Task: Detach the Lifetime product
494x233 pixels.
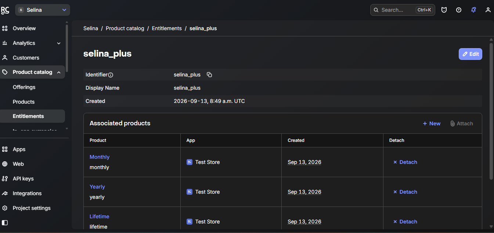Action: (405, 222)
